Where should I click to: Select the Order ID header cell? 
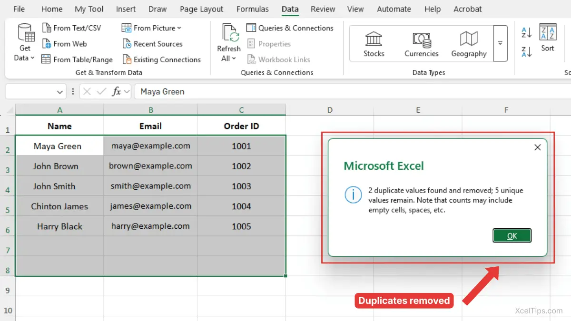point(241,126)
